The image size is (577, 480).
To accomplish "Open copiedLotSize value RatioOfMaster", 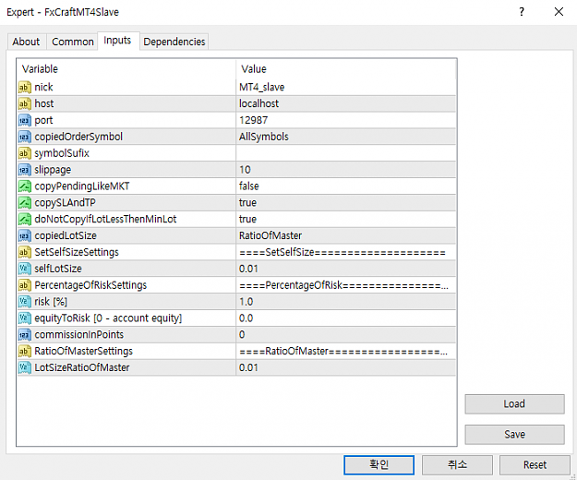I will (x=345, y=235).
